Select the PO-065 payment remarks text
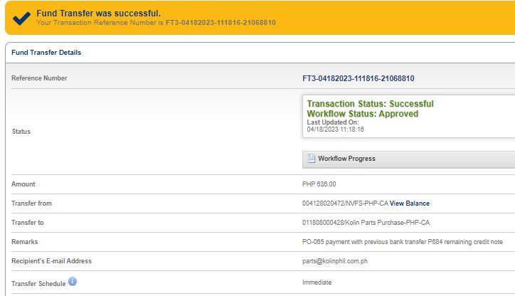 [x=403, y=242]
